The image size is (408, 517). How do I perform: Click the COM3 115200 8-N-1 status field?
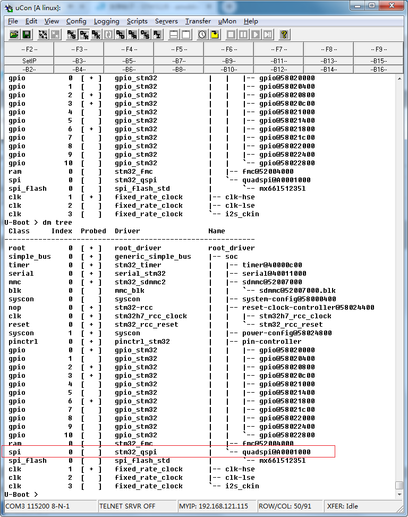click(x=51, y=506)
